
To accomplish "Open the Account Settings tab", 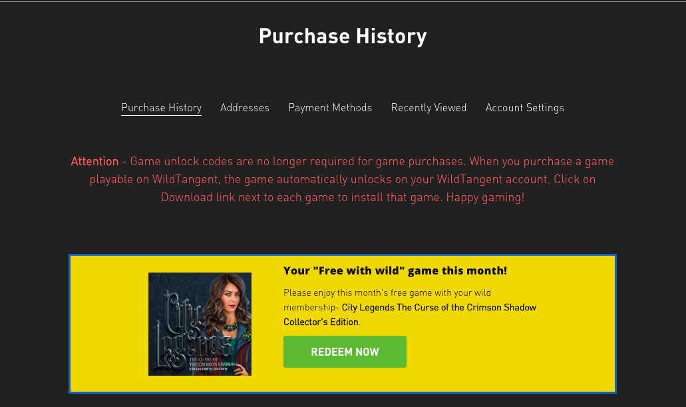I will point(524,108).
